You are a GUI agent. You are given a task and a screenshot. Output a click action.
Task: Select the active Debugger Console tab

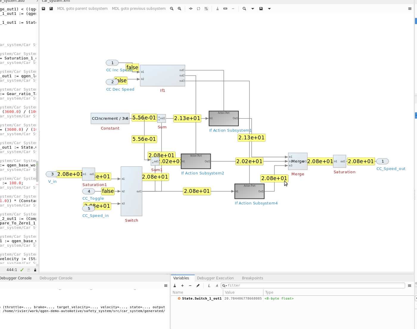click(x=16, y=278)
